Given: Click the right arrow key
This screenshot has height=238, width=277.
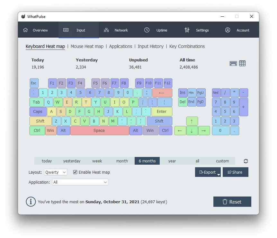Looking at the screenshot, I should click(204, 131).
